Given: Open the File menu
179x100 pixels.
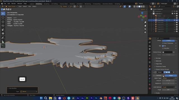Looking at the screenshot, I should tap(5, 4).
